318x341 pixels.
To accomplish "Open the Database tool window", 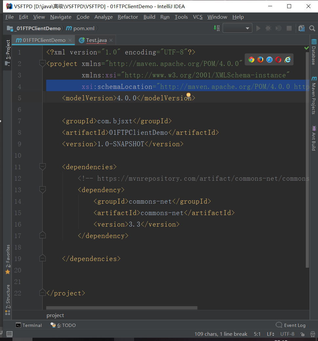I will tap(314, 52).
